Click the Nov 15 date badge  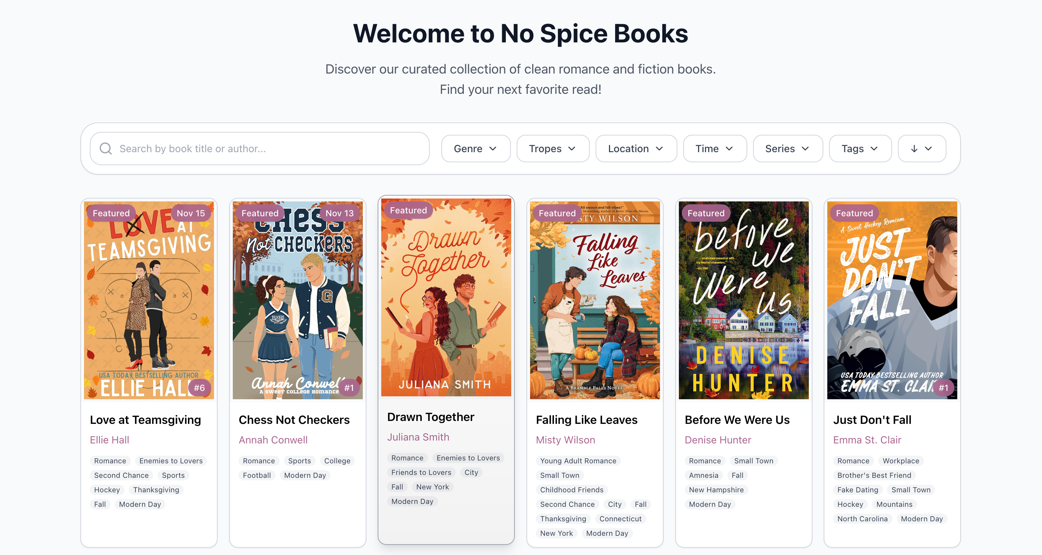coord(190,213)
